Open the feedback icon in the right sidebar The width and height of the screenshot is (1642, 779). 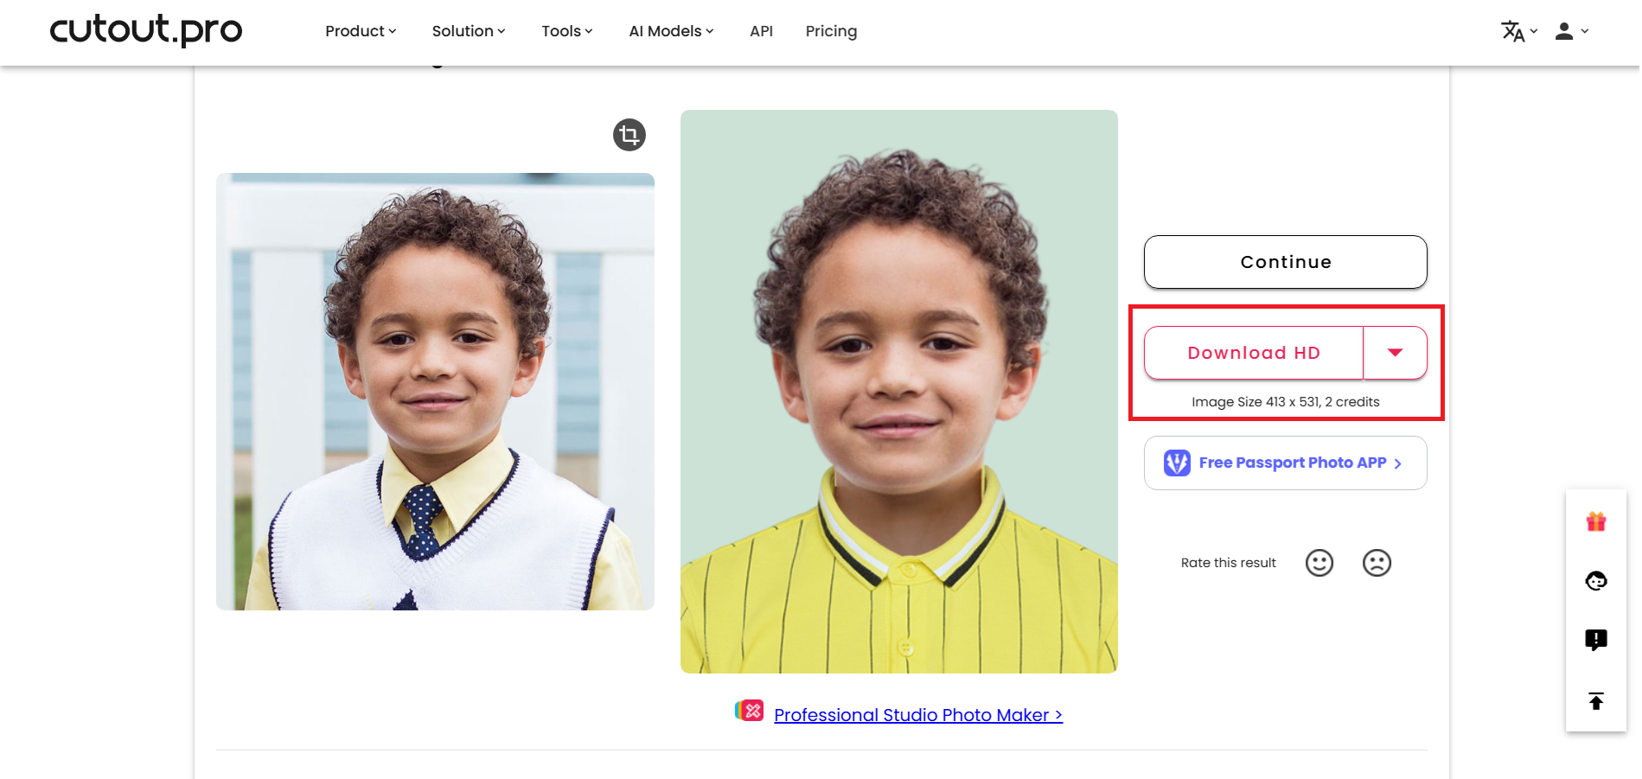pos(1595,639)
